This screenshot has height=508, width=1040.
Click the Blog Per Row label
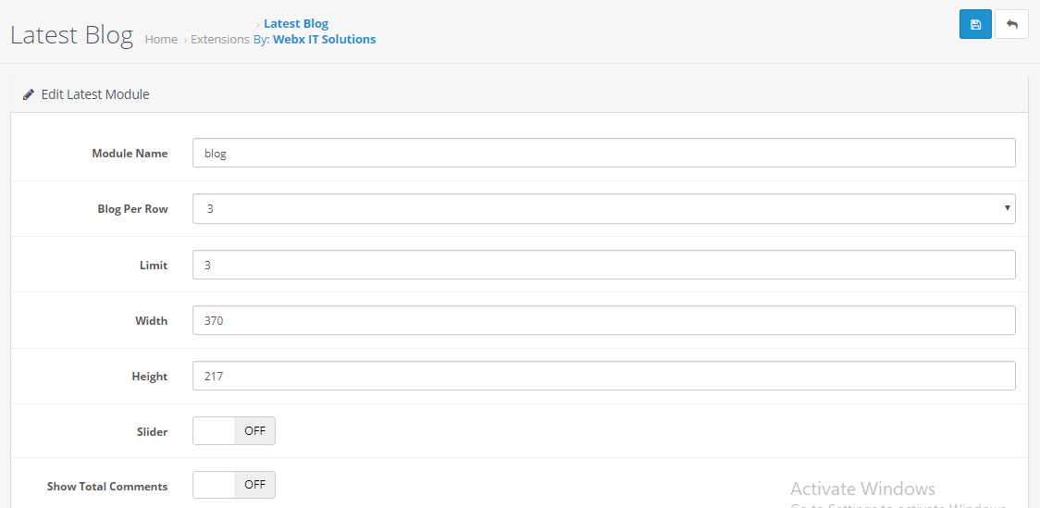tap(132, 209)
